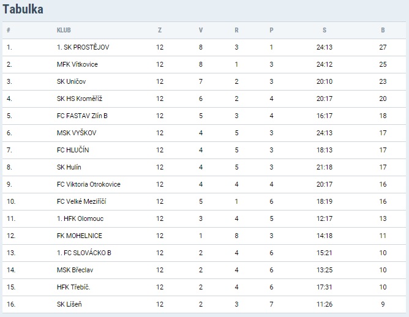
Task: Select FK MOHELNICE in standings
Action: pyautogui.click(x=80, y=236)
